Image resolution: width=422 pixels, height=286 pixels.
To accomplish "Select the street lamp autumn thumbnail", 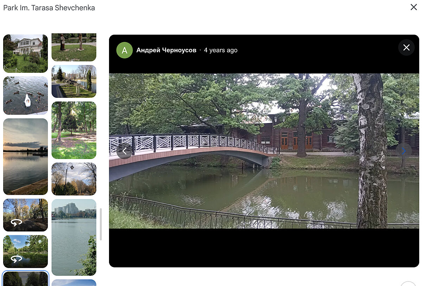I will pos(74,179).
